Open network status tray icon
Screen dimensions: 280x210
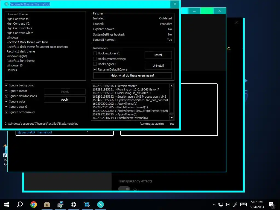pos(221,205)
